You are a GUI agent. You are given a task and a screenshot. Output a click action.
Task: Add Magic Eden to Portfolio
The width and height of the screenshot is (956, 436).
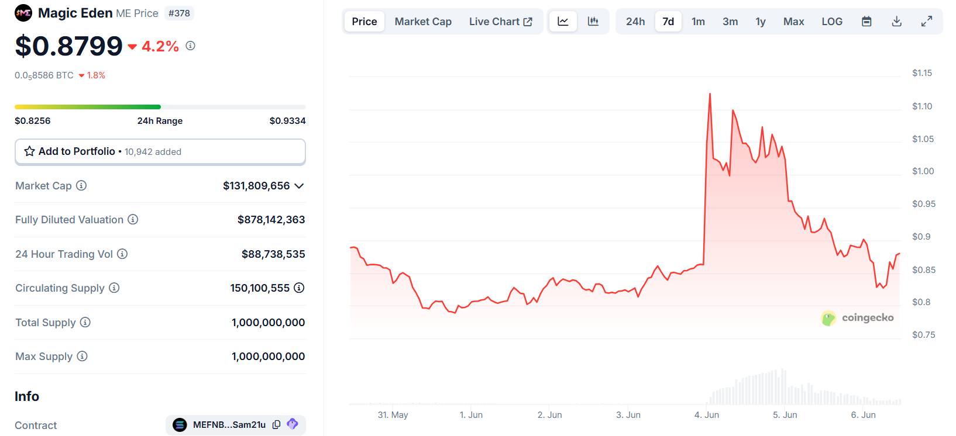160,151
